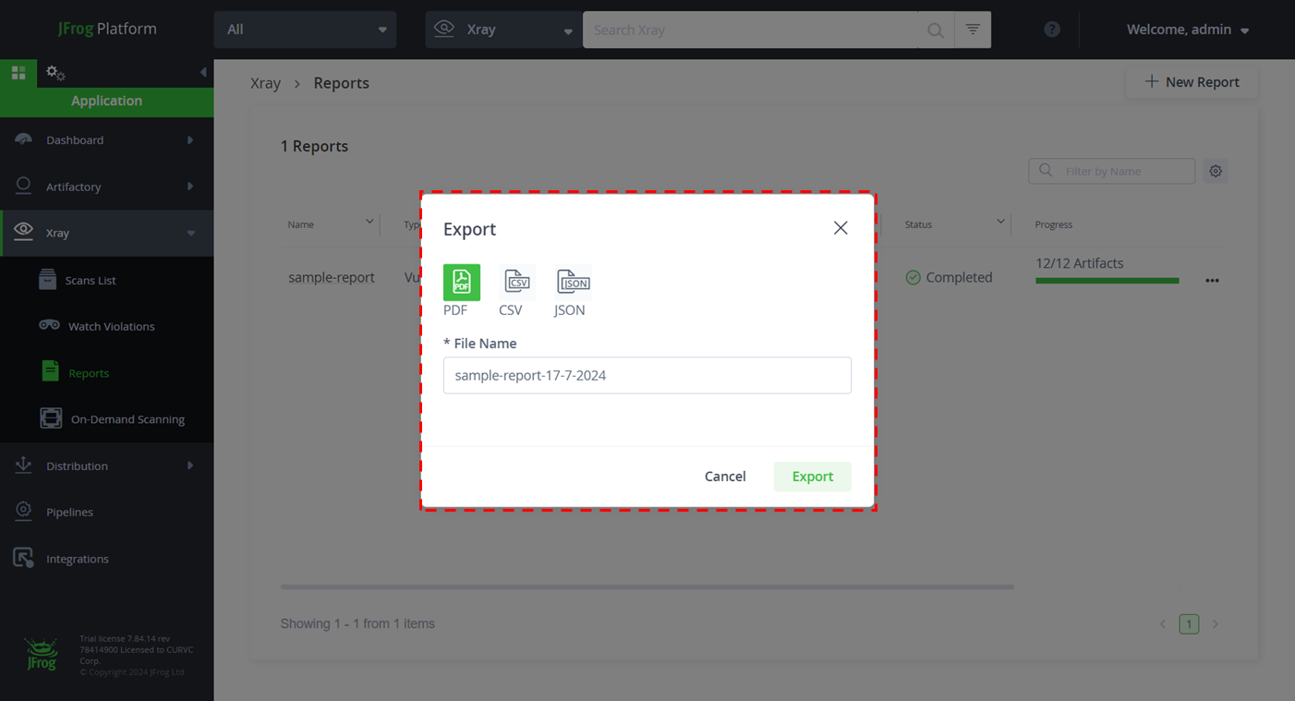Open the help question mark icon
1295x701 pixels.
point(1052,30)
